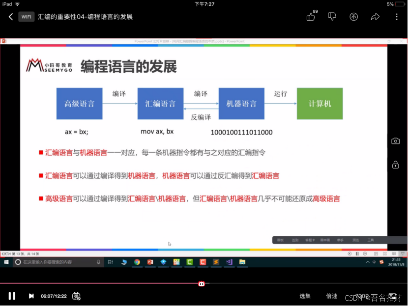
Task: Open Sublime Text from the taskbar
Action: (x=216, y=262)
